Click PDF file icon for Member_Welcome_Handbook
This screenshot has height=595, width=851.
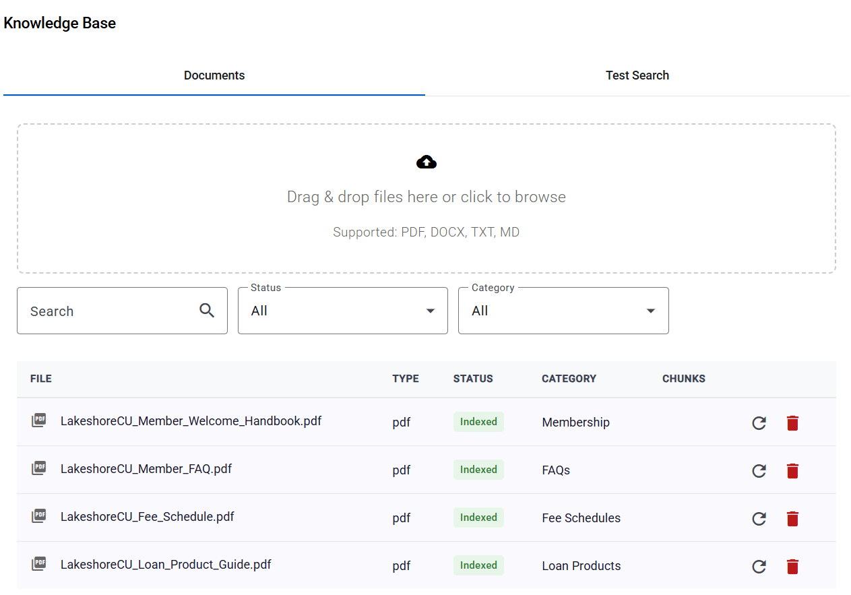coord(39,420)
